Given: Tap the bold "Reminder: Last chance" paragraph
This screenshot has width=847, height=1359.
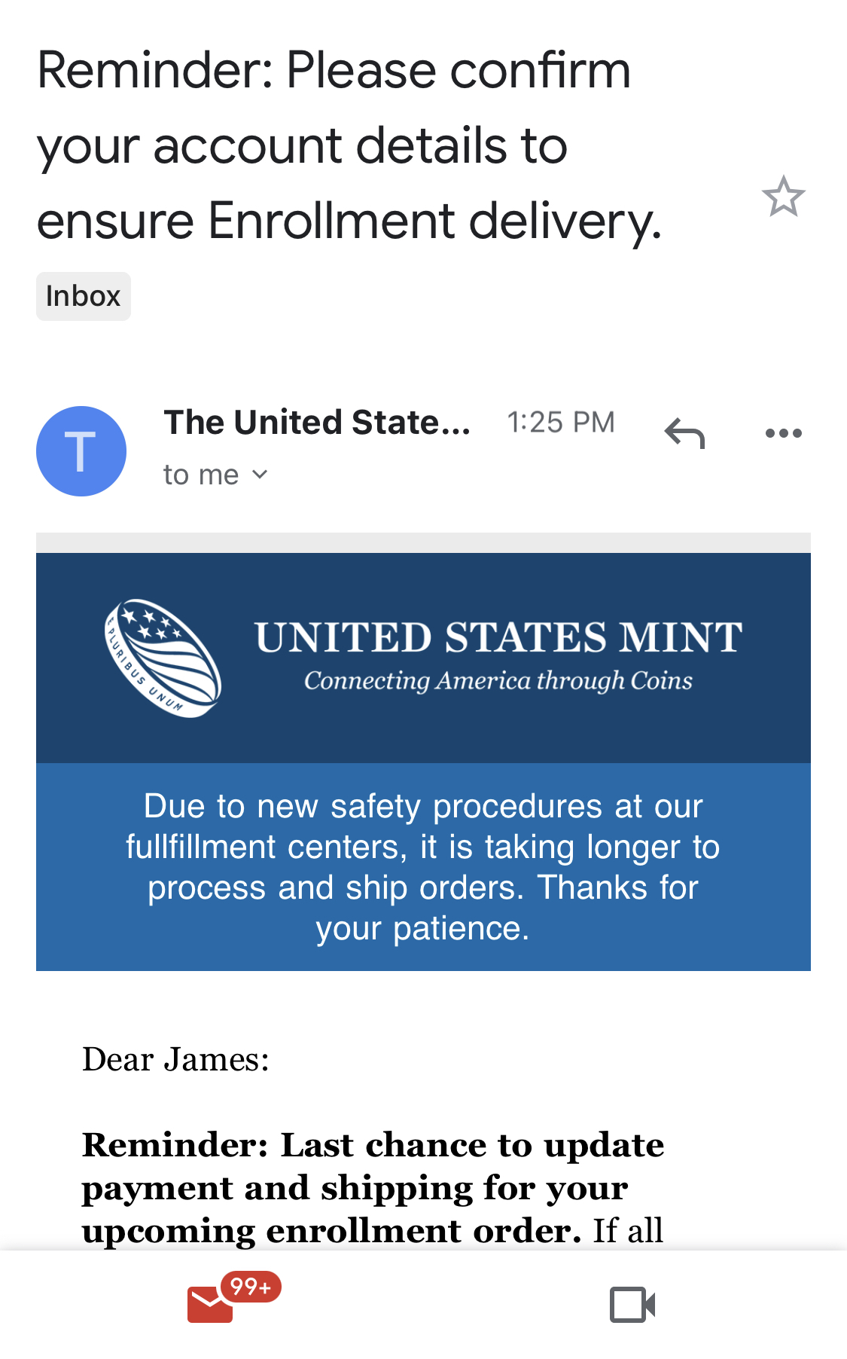Looking at the screenshot, I should tap(373, 1188).
